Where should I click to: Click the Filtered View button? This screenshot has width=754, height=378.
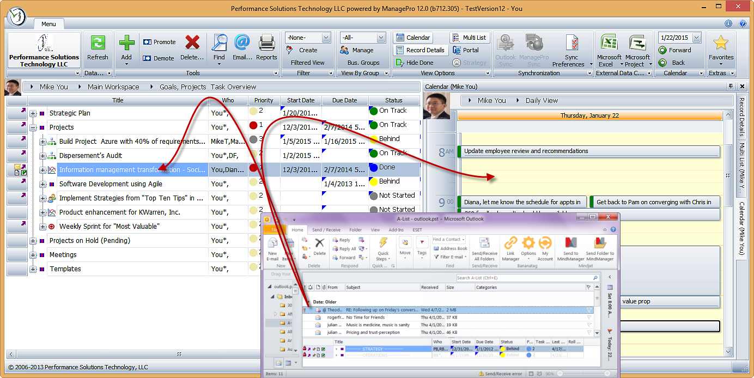[307, 63]
